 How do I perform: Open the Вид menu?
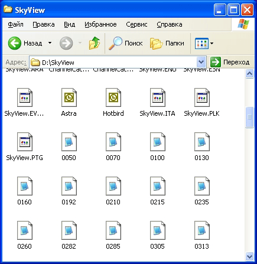click(x=70, y=24)
